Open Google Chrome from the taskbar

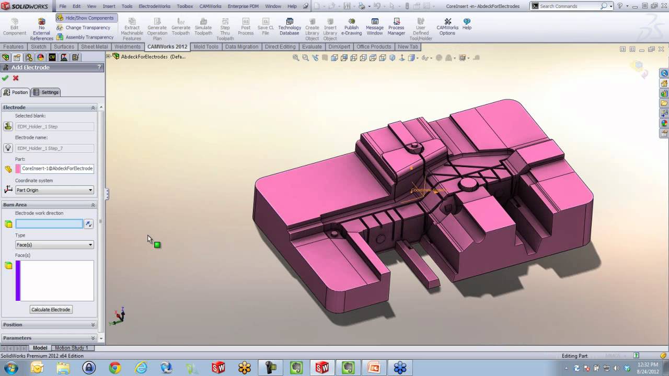point(114,368)
